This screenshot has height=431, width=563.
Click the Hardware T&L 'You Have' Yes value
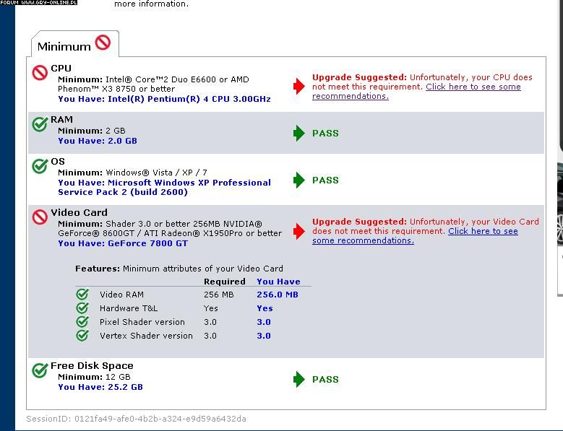[x=265, y=308]
